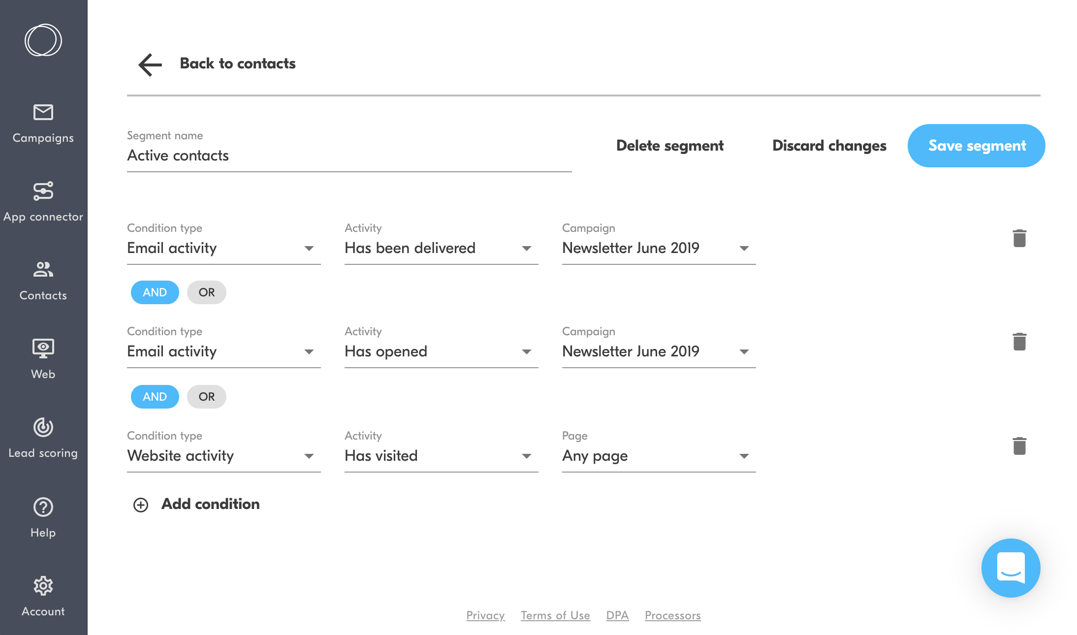Click the delete condition trash icon
Viewport: 1077px width, 635px height.
[1019, 237]
